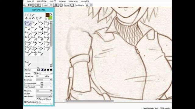Choose the Luz airbrush tool
The image size is (195, 109).
tap(28, 28)
